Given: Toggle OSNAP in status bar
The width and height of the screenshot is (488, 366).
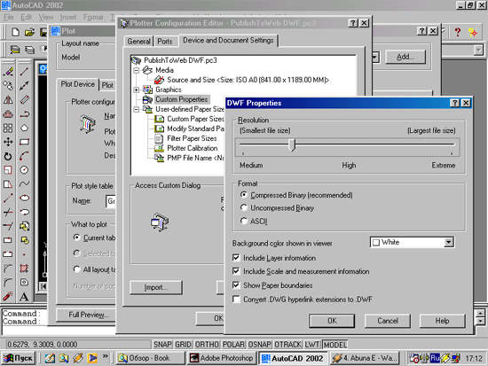Looking at the screenshot, I should (x=260, y=345).
